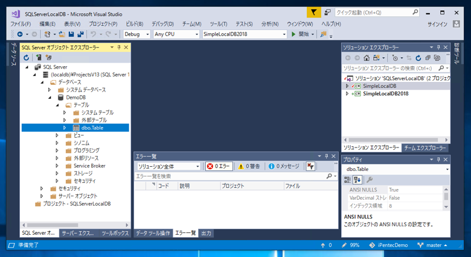This screenshot has height=257, width=471.
Task: Open the dbo.Table object dropdown in Properties
Action: tap(447, 169)
